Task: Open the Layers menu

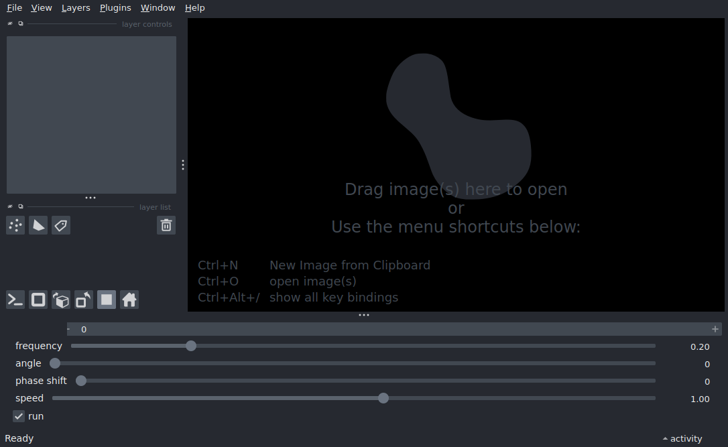Action: [x=76, y=8]
